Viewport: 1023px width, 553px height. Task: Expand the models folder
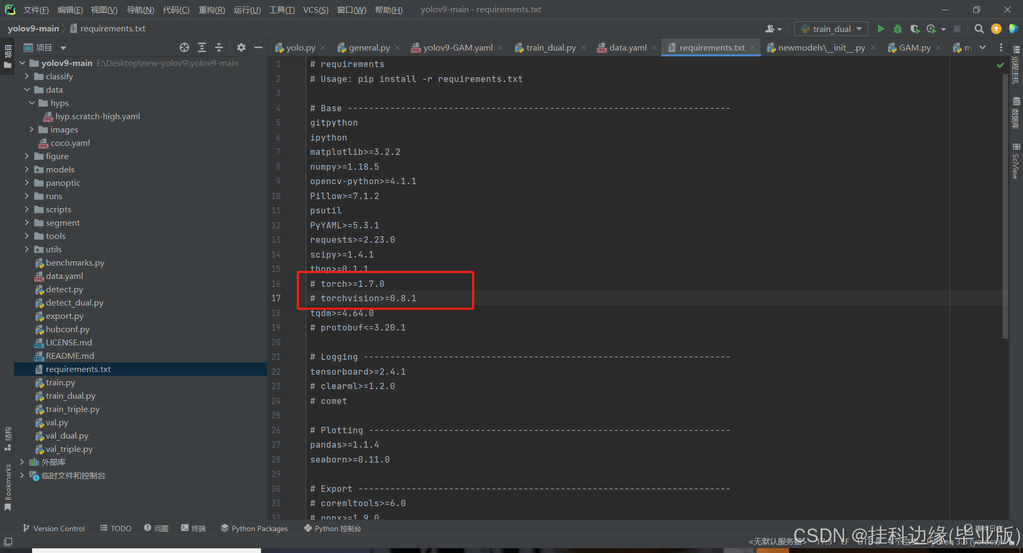pos(27,170)
